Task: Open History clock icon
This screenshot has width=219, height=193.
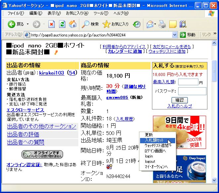Action: (137, 24)
